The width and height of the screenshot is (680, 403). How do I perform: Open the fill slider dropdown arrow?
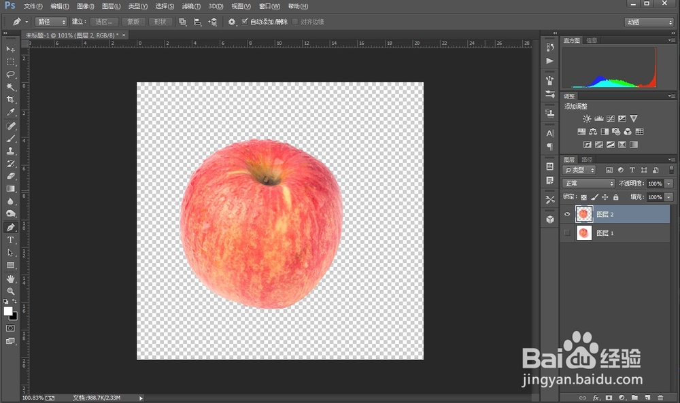coord(669,197)
